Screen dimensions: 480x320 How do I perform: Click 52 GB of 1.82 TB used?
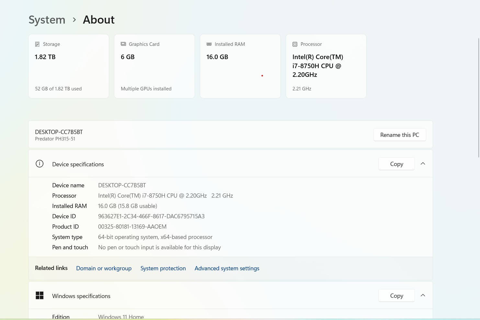point(58,89)
